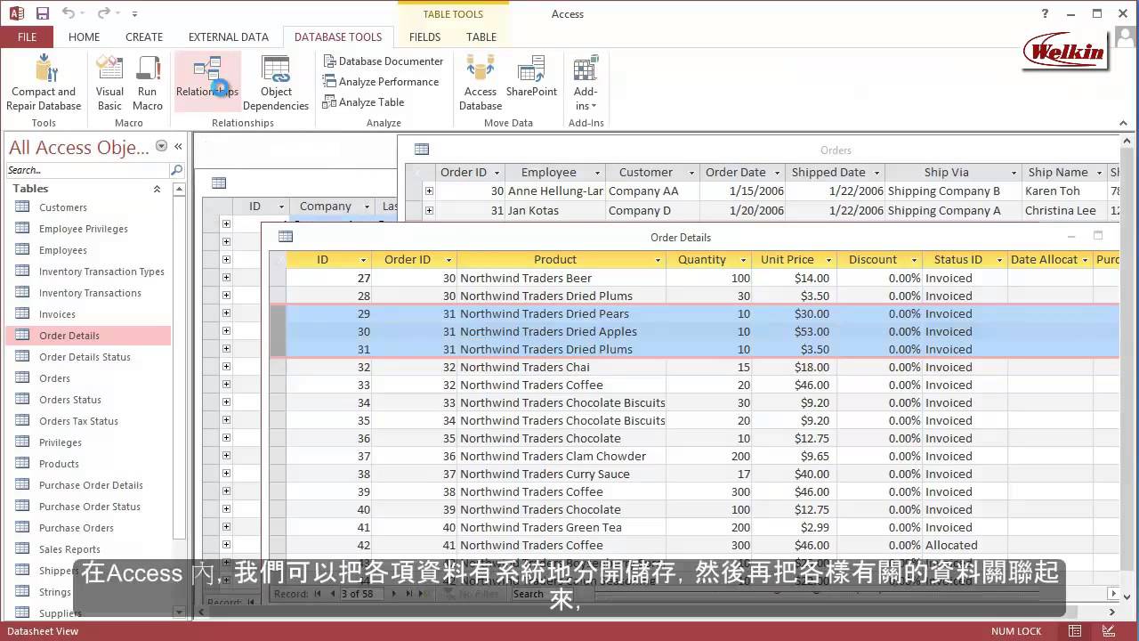Select all rows in Order Details

click(x=278, y=260)
